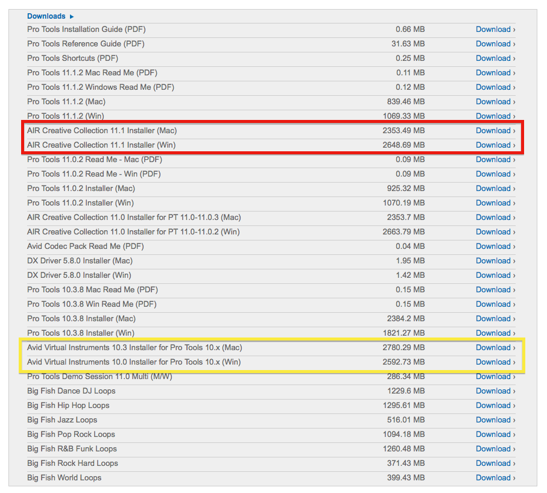
Task: Download AIR Creative Collection 11.1 Installer (Win)
Action: [x=495, y=145]
